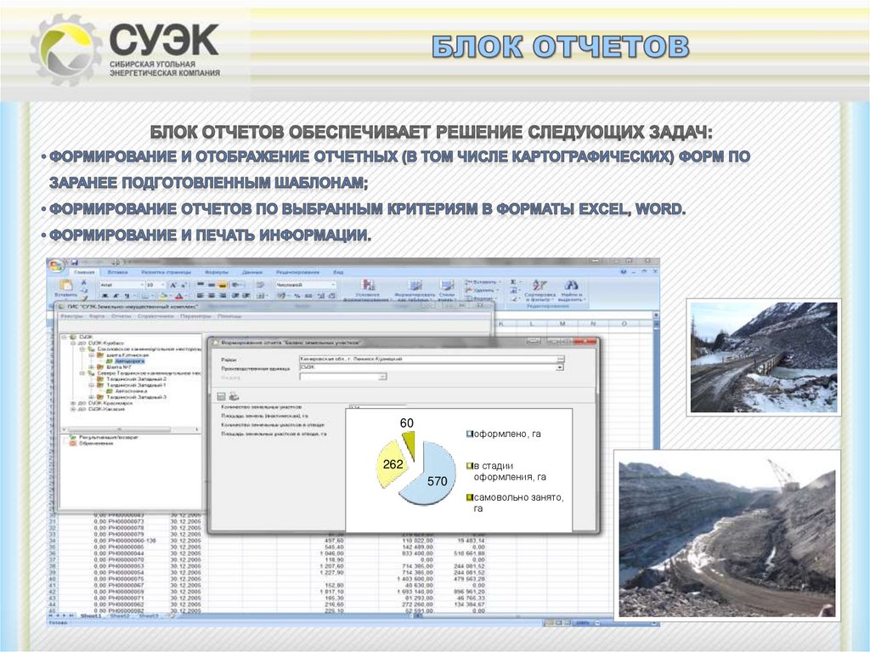
Task: Select the Sheet2 worksheet tab
Action: (x=120, y=616)
